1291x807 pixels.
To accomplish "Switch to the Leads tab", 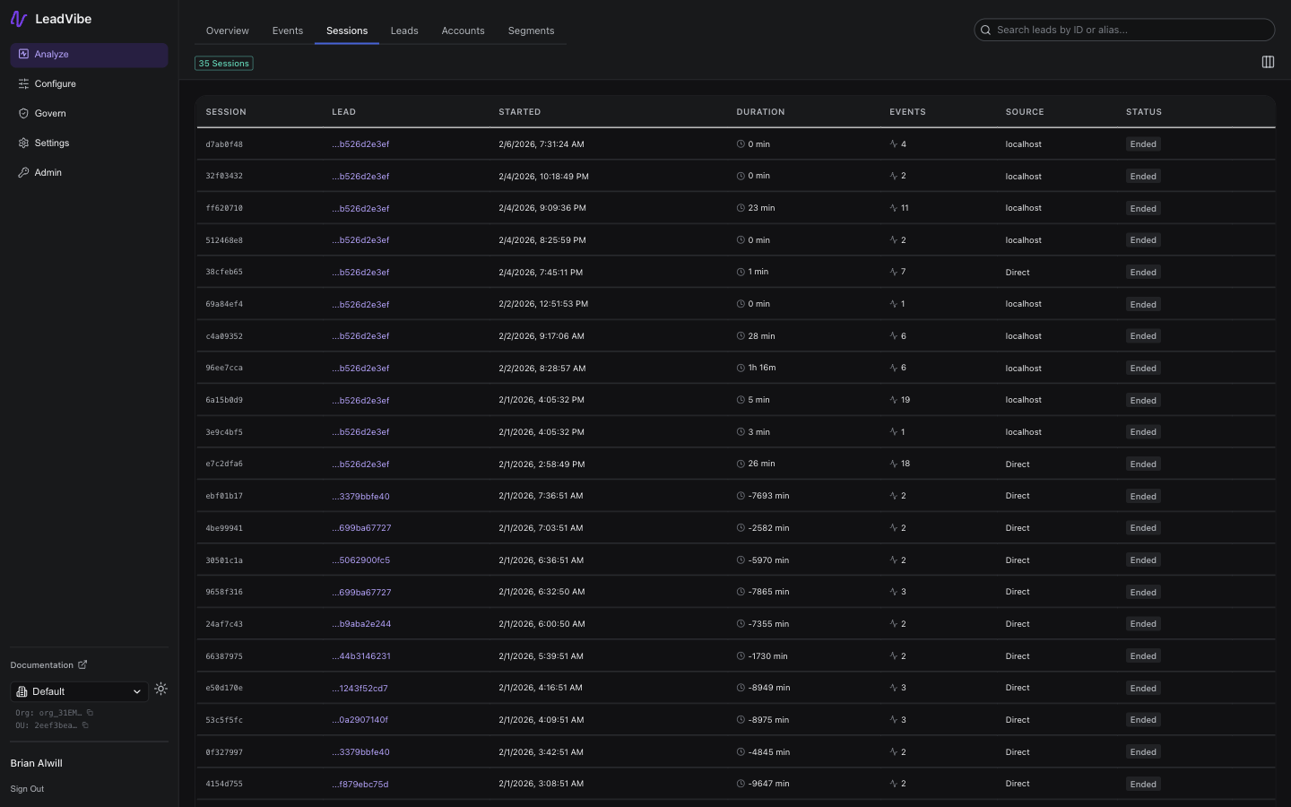I will click(404, 30).
